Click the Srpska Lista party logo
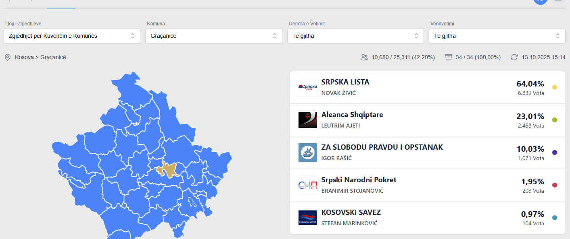Viewport: 570px width, 239px height. [308, 87]
